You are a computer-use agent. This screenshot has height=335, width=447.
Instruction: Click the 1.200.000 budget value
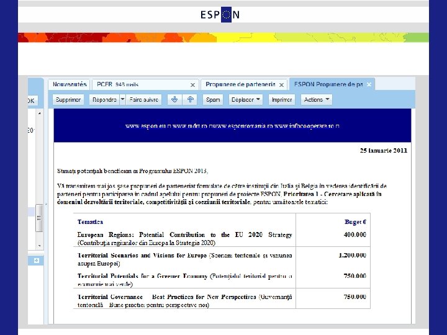pyautogui.click(x=353, y=255)
